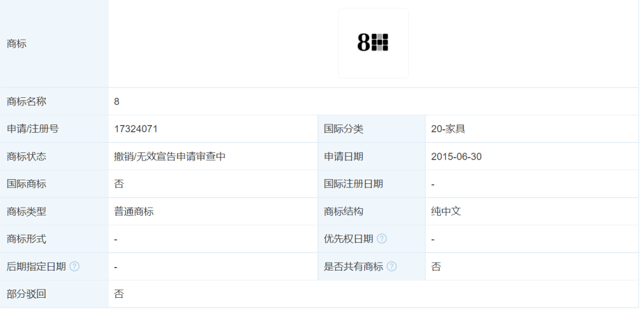Click the trademark type value 普通商标
This screenshot has width=641, height=309.
134,212
